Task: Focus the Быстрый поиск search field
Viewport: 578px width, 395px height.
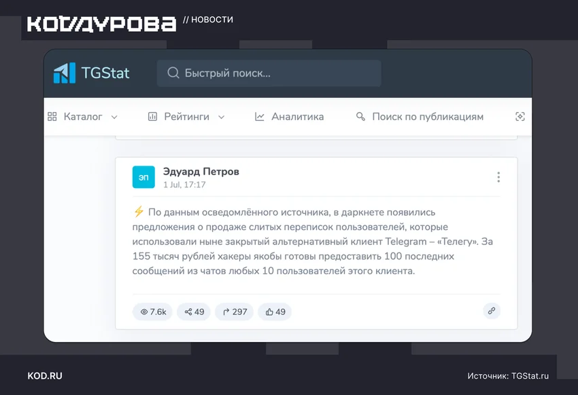Action: (269, 73)
